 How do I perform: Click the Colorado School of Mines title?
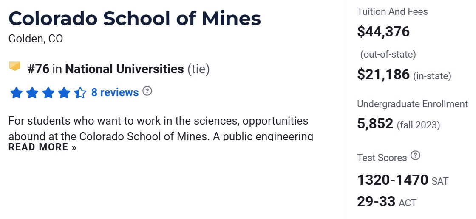pos(135,19)
